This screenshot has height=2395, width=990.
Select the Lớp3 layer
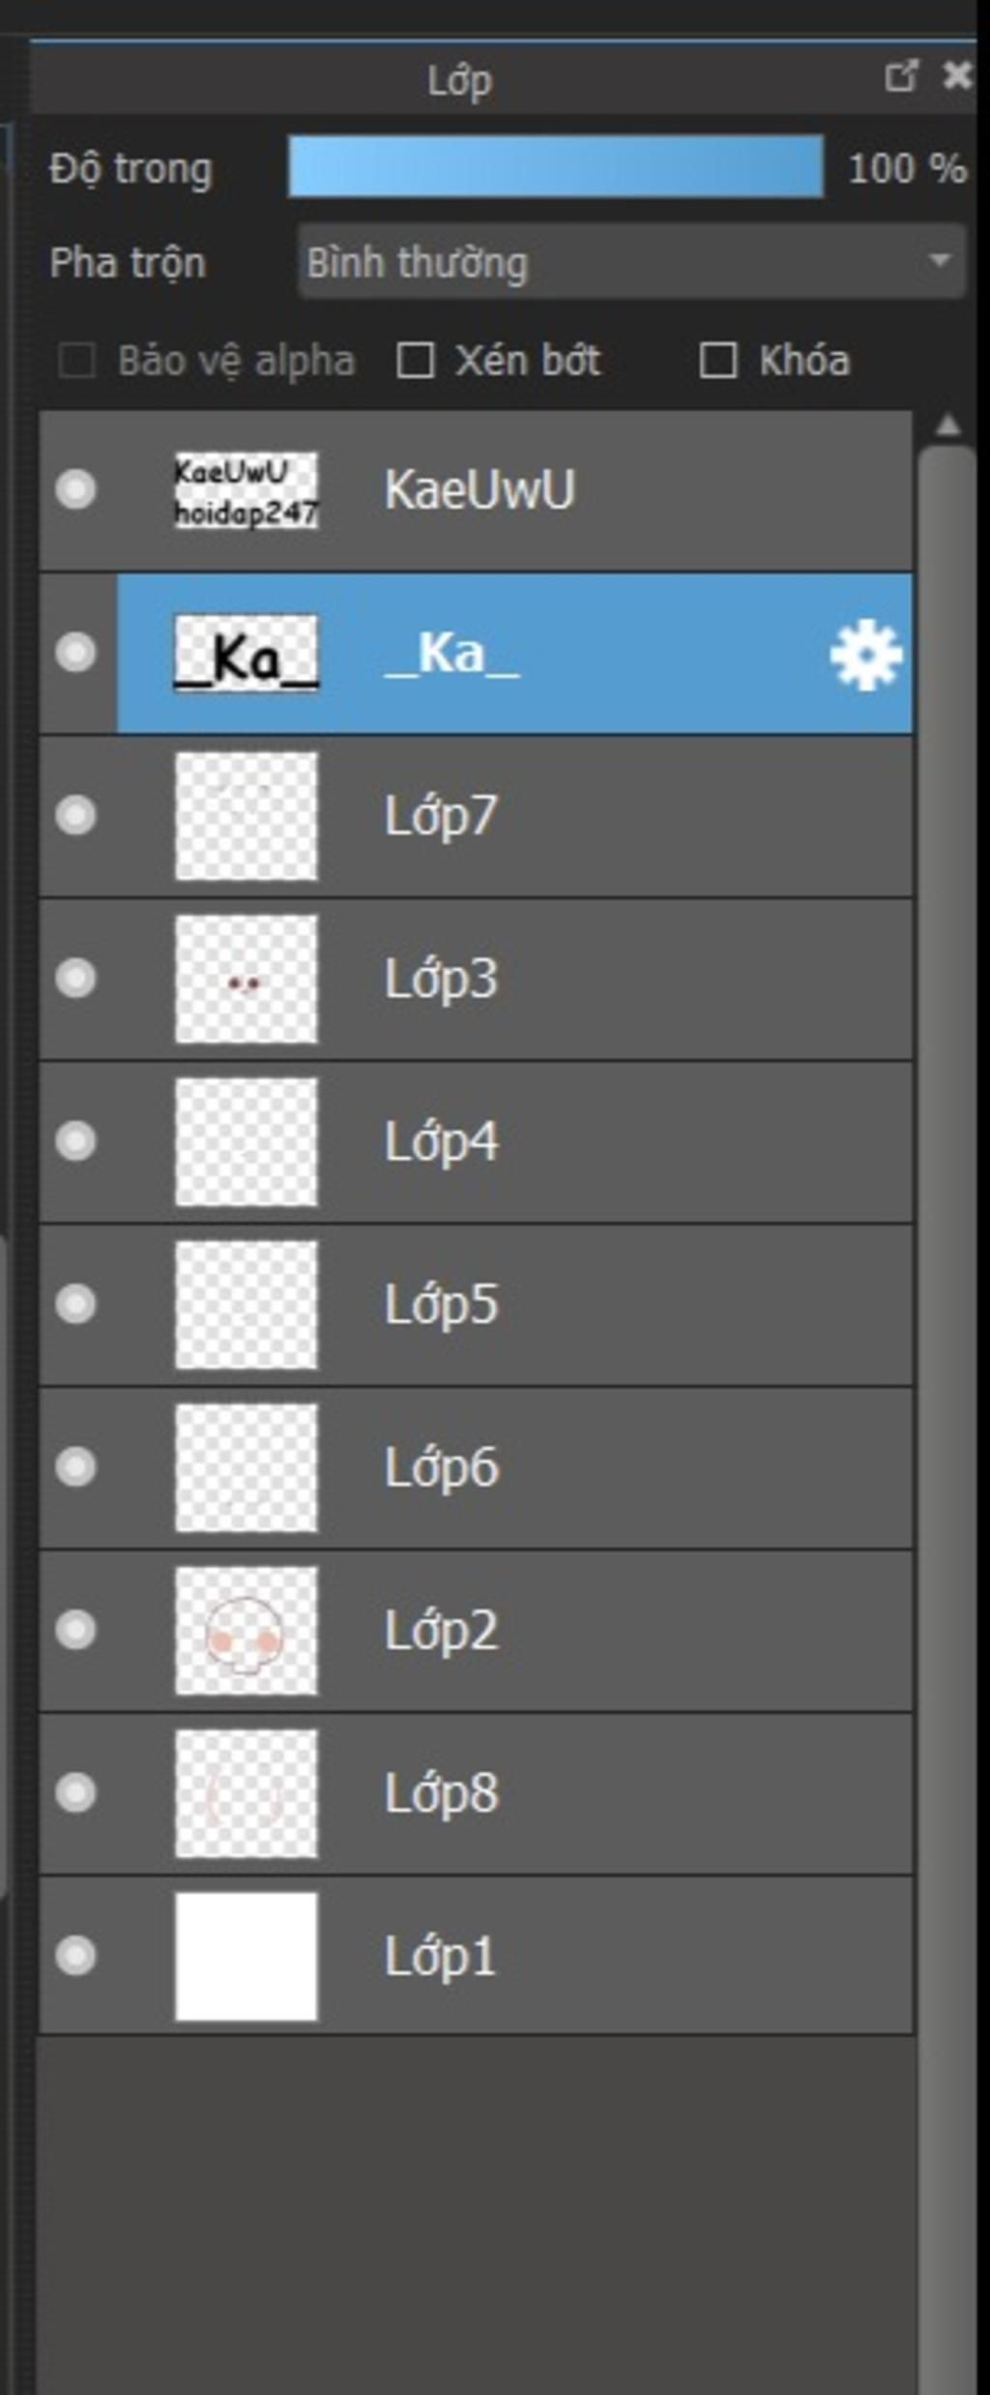point(580,979)
